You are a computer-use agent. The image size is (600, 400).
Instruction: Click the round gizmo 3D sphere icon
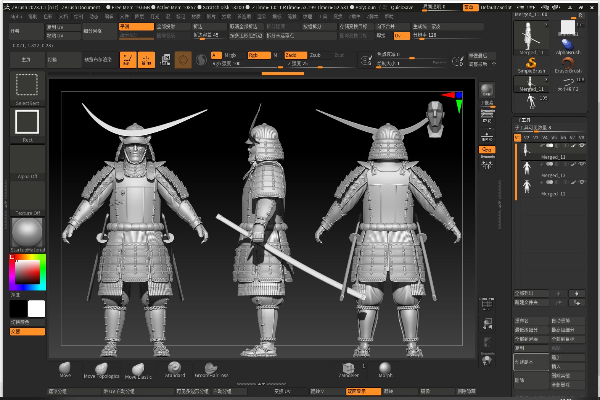tap(183, 60)
